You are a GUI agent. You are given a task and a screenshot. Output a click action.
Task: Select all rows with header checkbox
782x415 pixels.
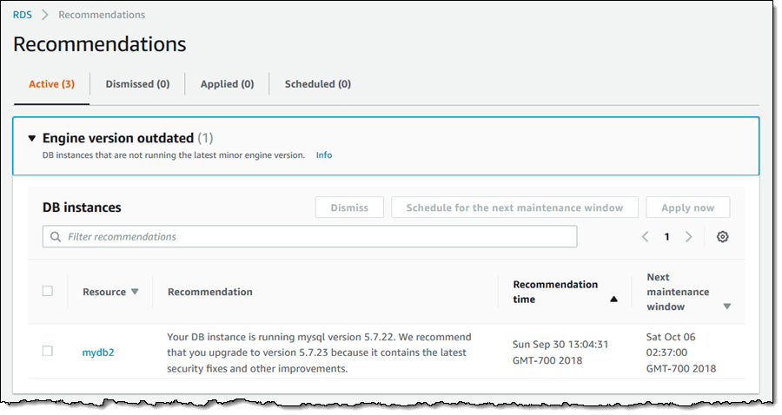pyautogui.click(x=48, y=292)
